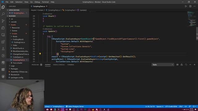198x111 pixels.
Task: Open the Source Control view
Action: [3, 21]
